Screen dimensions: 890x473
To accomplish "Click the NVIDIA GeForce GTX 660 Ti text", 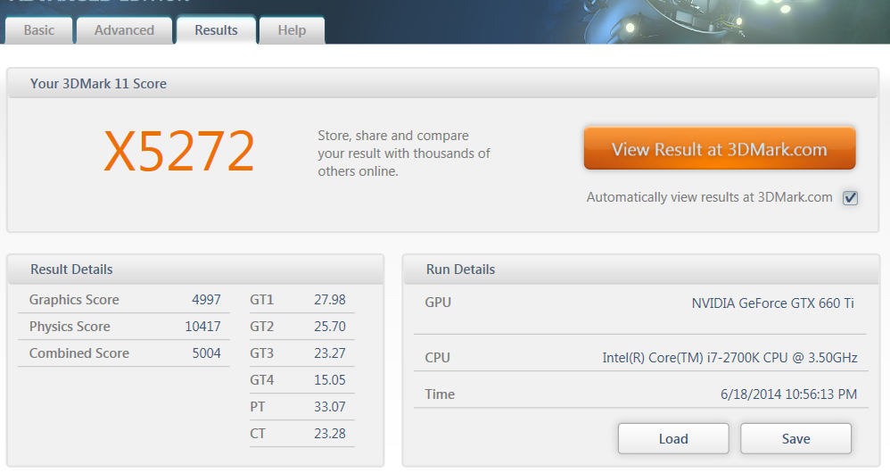I will click(772, 303).
